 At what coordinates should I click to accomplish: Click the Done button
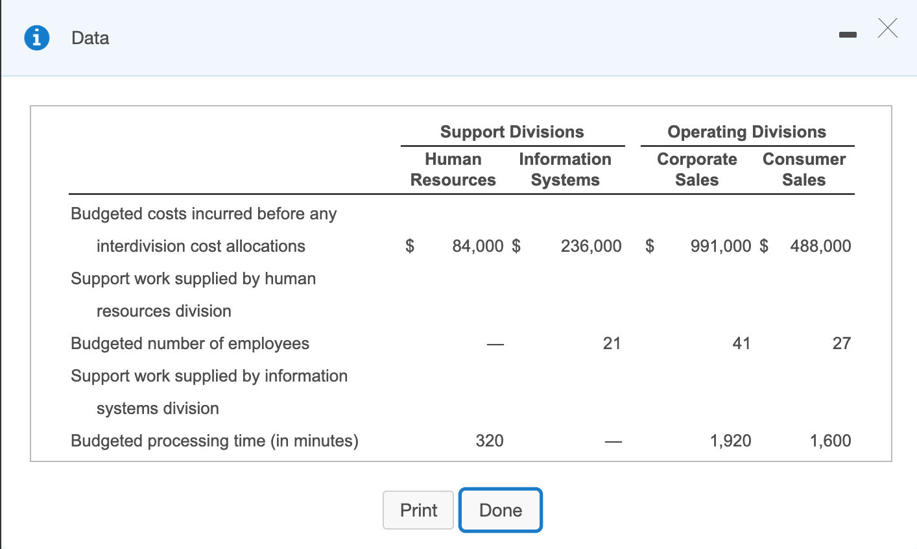501,510
